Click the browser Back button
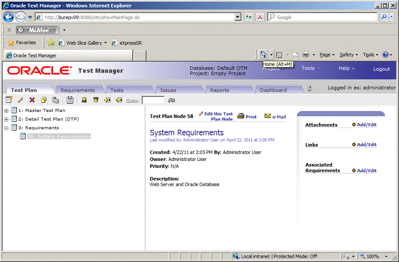 tap(8, 17)
